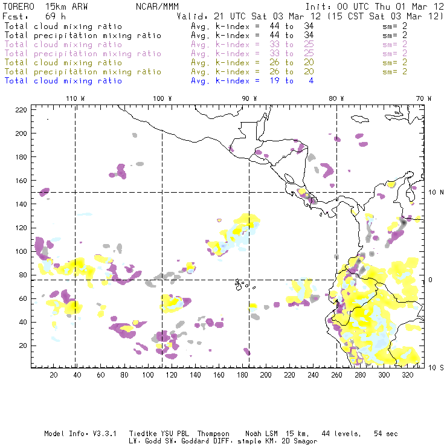This screenshot has width=447, height=447.
Task: Click the blue 'Avg. k-index = 19 to 4' text
Action: point(252,81)
